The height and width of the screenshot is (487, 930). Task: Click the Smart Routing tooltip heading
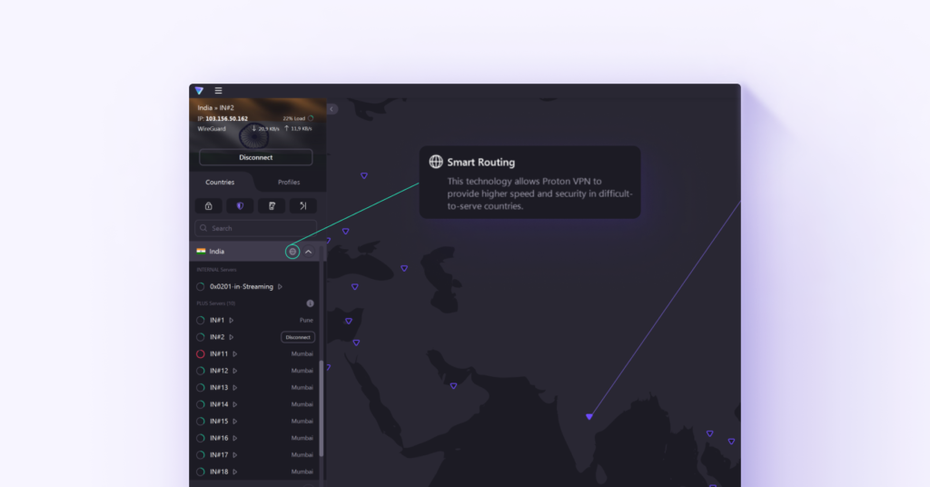[481, 162]
